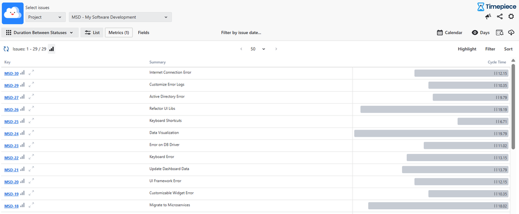The height and width of the screenshot is (214, 519).
Task: Open bar chart icon for MSD-26
Action: (22, 109)
